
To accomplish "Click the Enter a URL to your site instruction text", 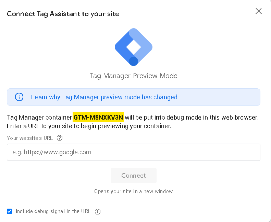I will coord(89,126).
